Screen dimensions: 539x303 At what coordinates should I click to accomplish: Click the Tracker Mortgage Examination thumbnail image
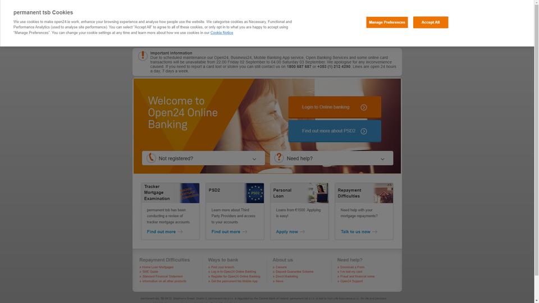point(190,193)
